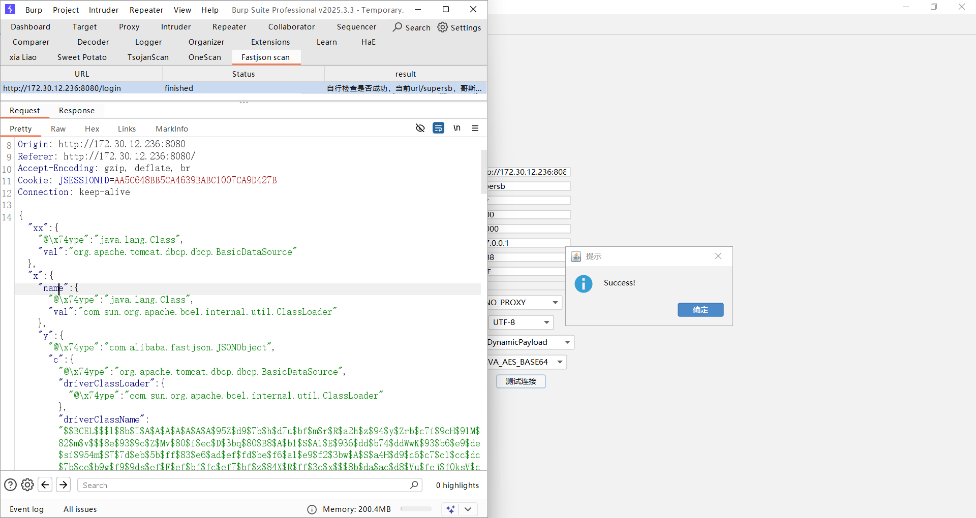Click 确定 button in Success dialog

coord(700,310)
